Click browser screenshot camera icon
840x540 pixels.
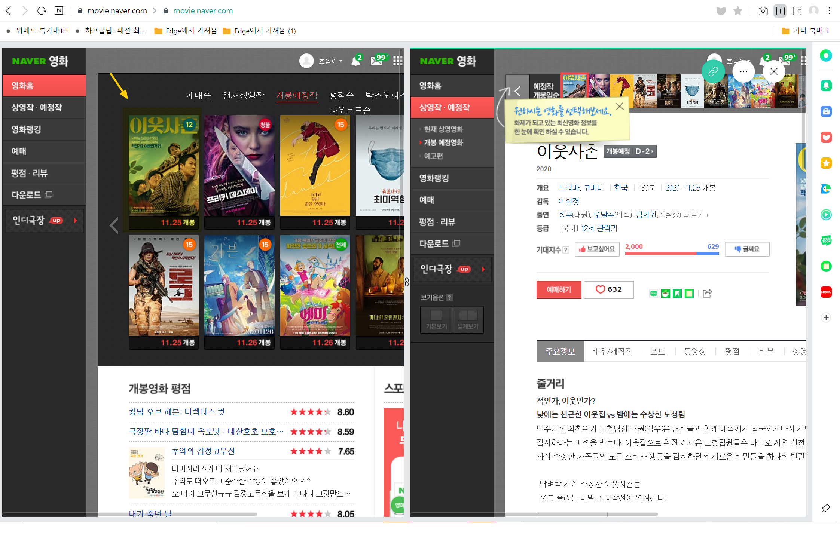point(763,11)
